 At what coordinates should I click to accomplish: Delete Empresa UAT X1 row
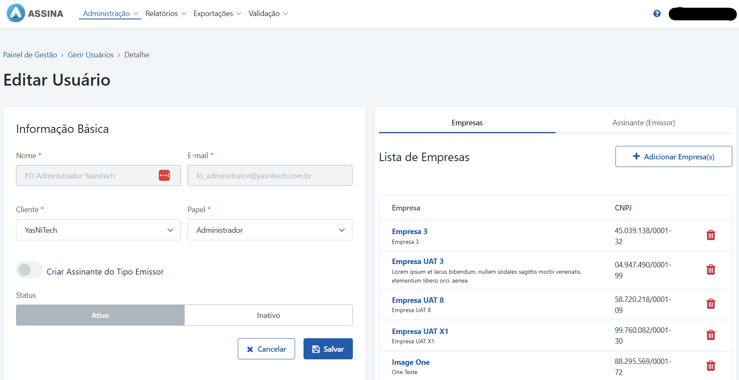pos(711,335)
